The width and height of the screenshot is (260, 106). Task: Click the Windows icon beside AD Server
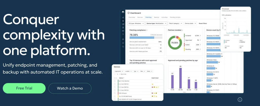(120, 93)
